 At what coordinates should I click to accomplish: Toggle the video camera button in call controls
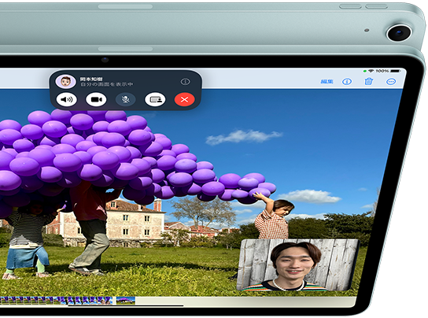(x=96, y=99)
